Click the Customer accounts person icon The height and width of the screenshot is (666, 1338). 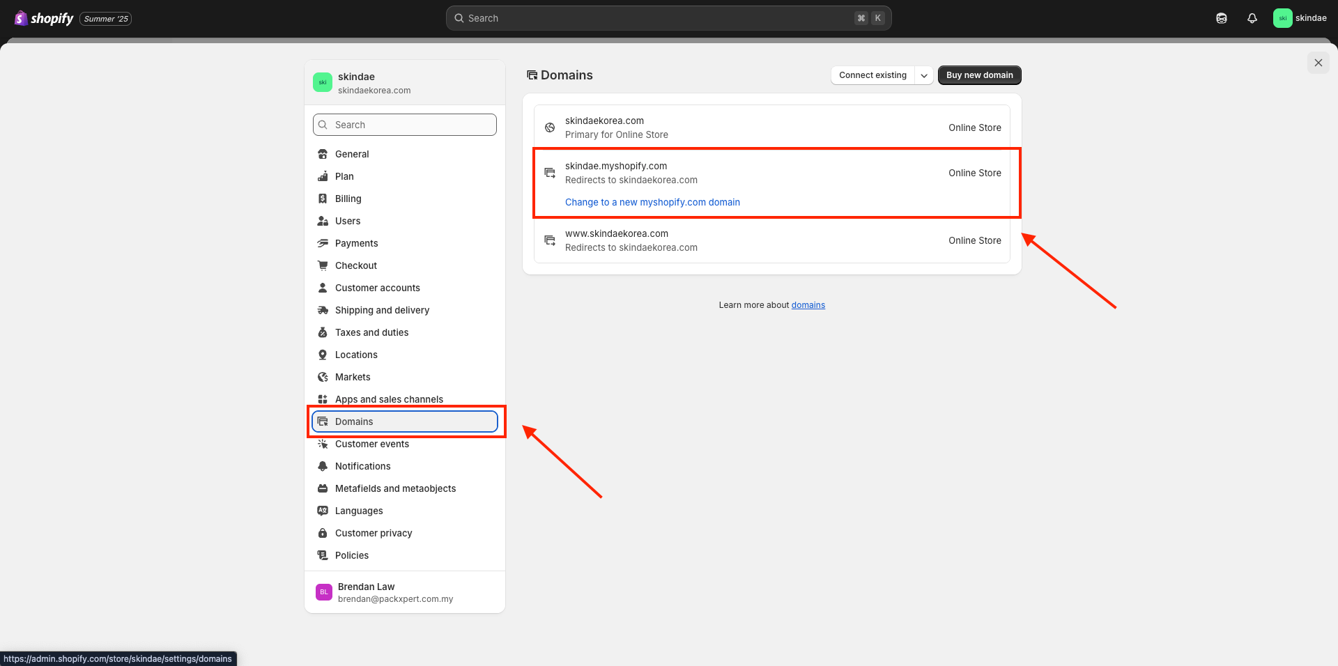coord(323,288)
